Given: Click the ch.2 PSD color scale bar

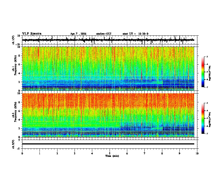Looking at the screenshot, I should (203, 118).
